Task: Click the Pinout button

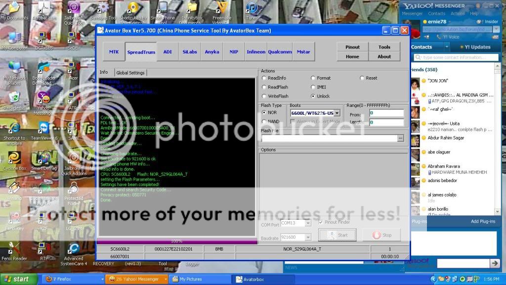Action: 352,47
